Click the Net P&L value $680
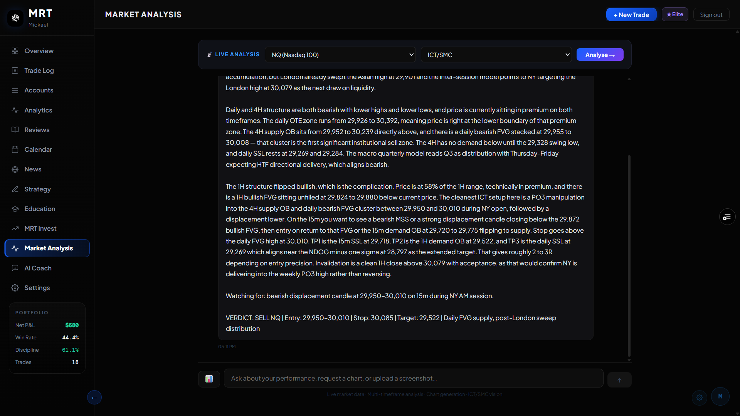Viewport: 740px width, 416px height. (x=72, y=325)
